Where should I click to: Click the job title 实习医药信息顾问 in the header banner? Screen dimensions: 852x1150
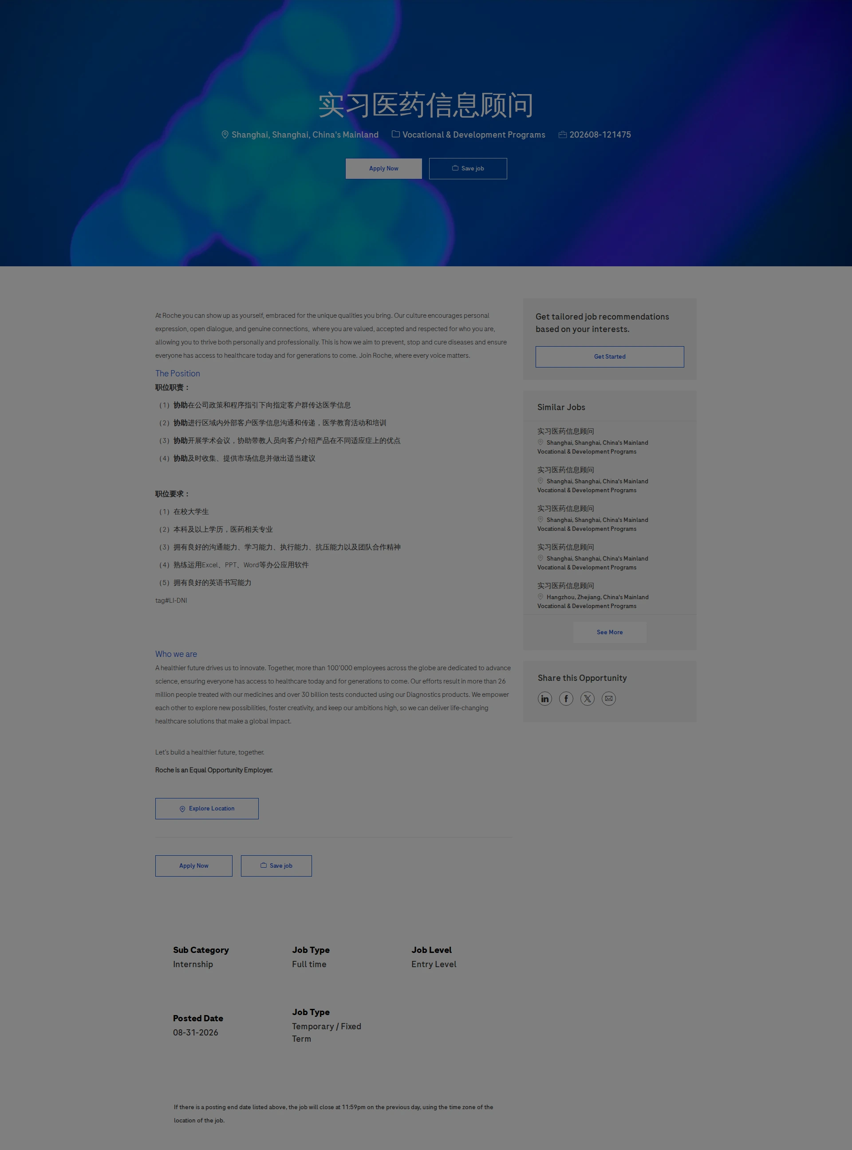(x=426, y=105)
